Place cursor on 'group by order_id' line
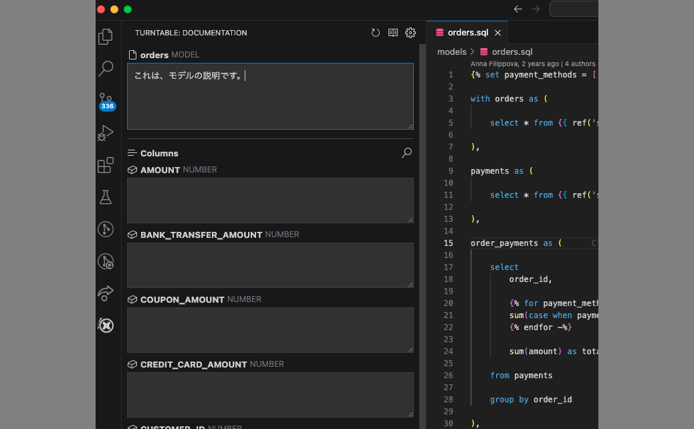The image size is (694, 429). tap(531, 400)
